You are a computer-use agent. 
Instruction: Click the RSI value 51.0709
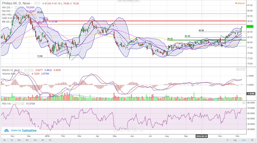(x=30, y=104)
